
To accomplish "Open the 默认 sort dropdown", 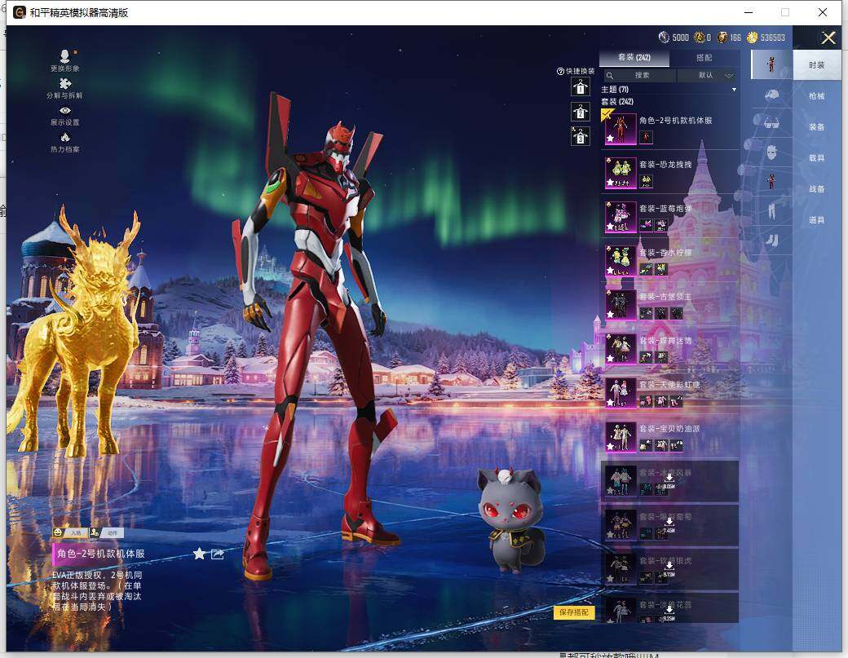I will pyautogui.click(x=709, y=75).
